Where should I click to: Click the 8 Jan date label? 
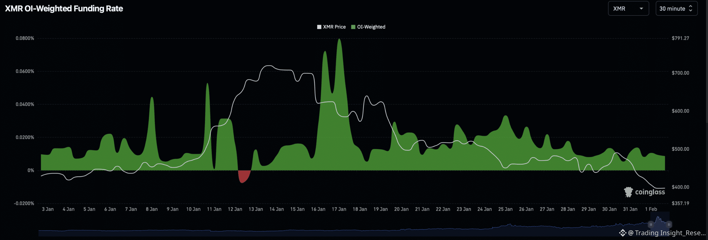click(x=152, y=209)
